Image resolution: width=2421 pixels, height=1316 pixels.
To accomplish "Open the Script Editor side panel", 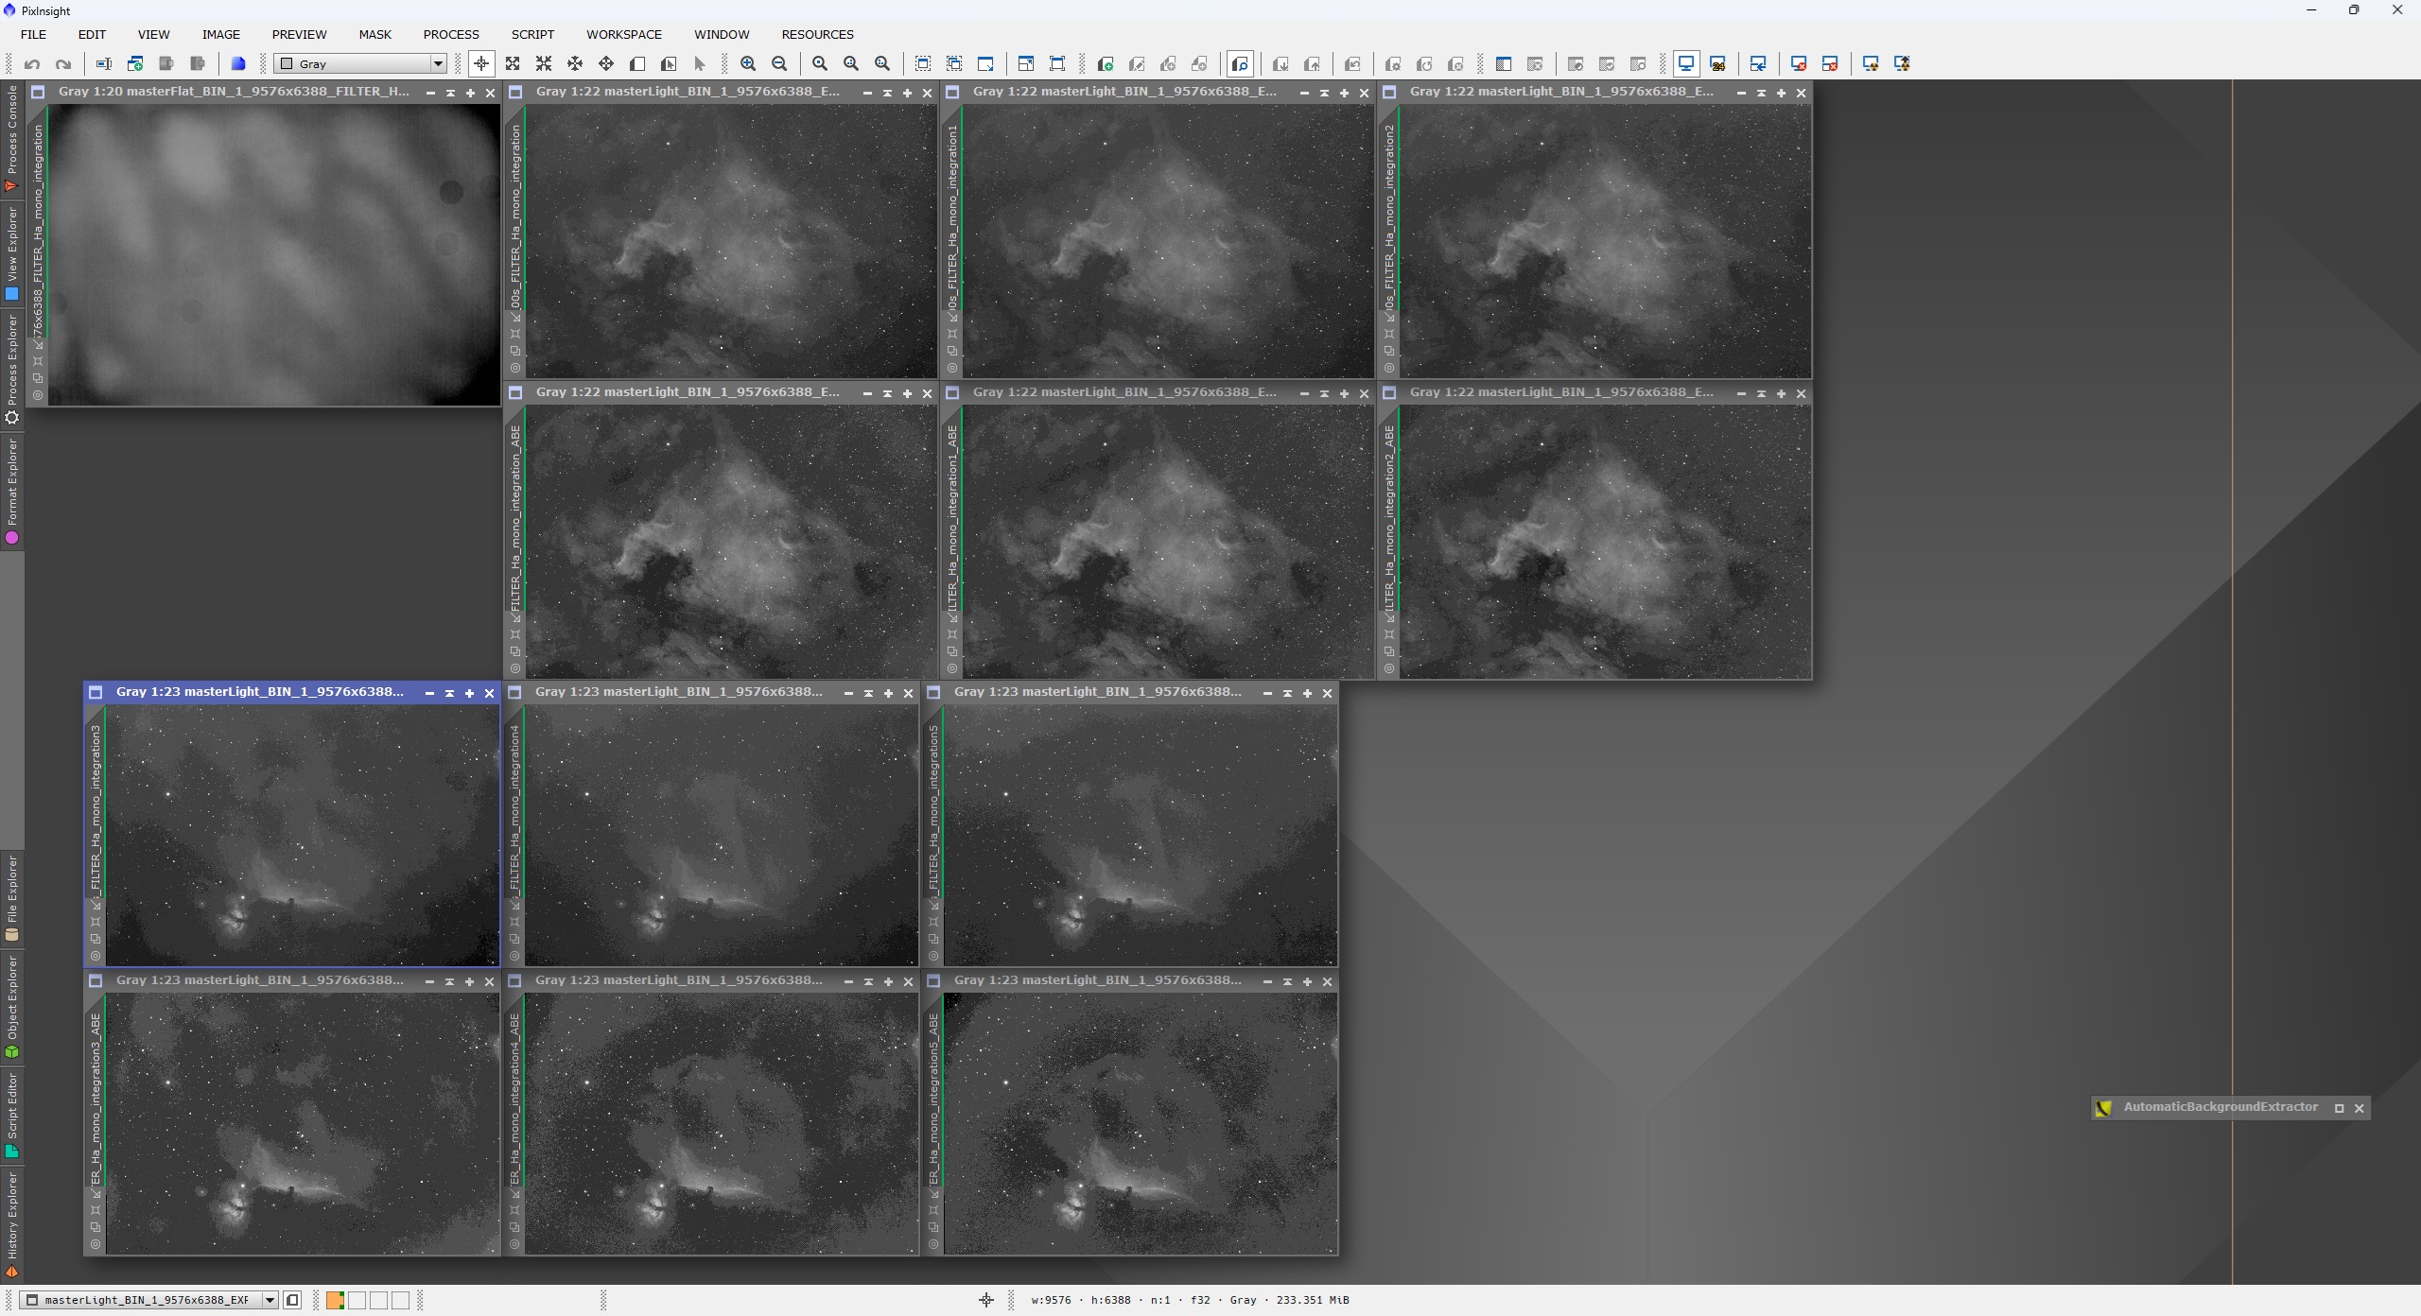I will pyautogui.click(x=12, y=1115).
